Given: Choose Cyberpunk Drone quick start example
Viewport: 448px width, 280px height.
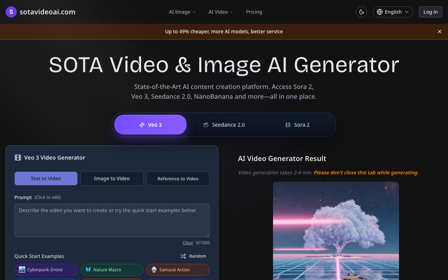Looking at the screenshot, I should [x=46, y=270].
